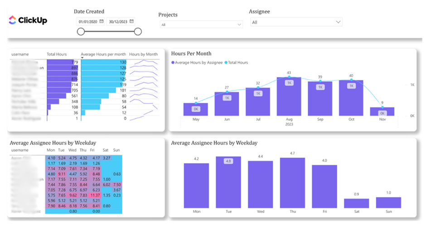426x239 pixels.
Task: Open the start date calendar picker icon
Action: pos(102,21)
